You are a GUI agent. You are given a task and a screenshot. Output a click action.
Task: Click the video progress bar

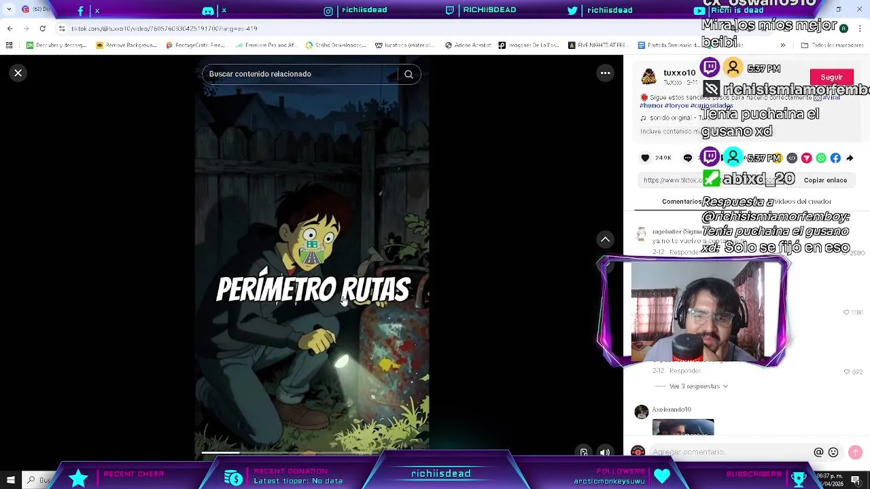point(312,452)
